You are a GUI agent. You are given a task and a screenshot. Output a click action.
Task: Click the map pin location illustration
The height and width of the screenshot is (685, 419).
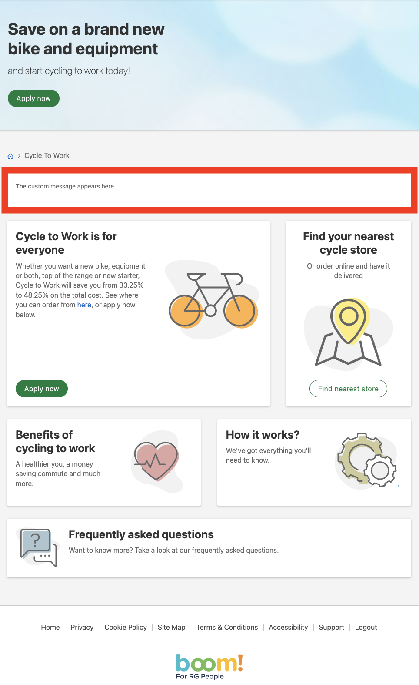pos(348,333)
